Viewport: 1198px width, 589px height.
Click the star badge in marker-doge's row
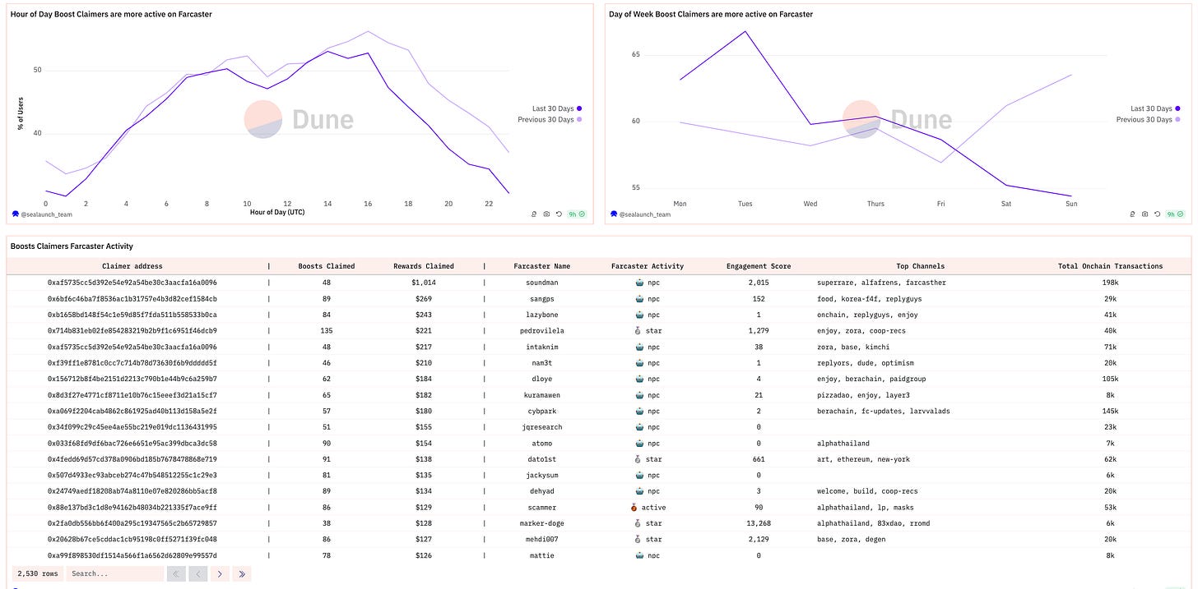(648, 523)
